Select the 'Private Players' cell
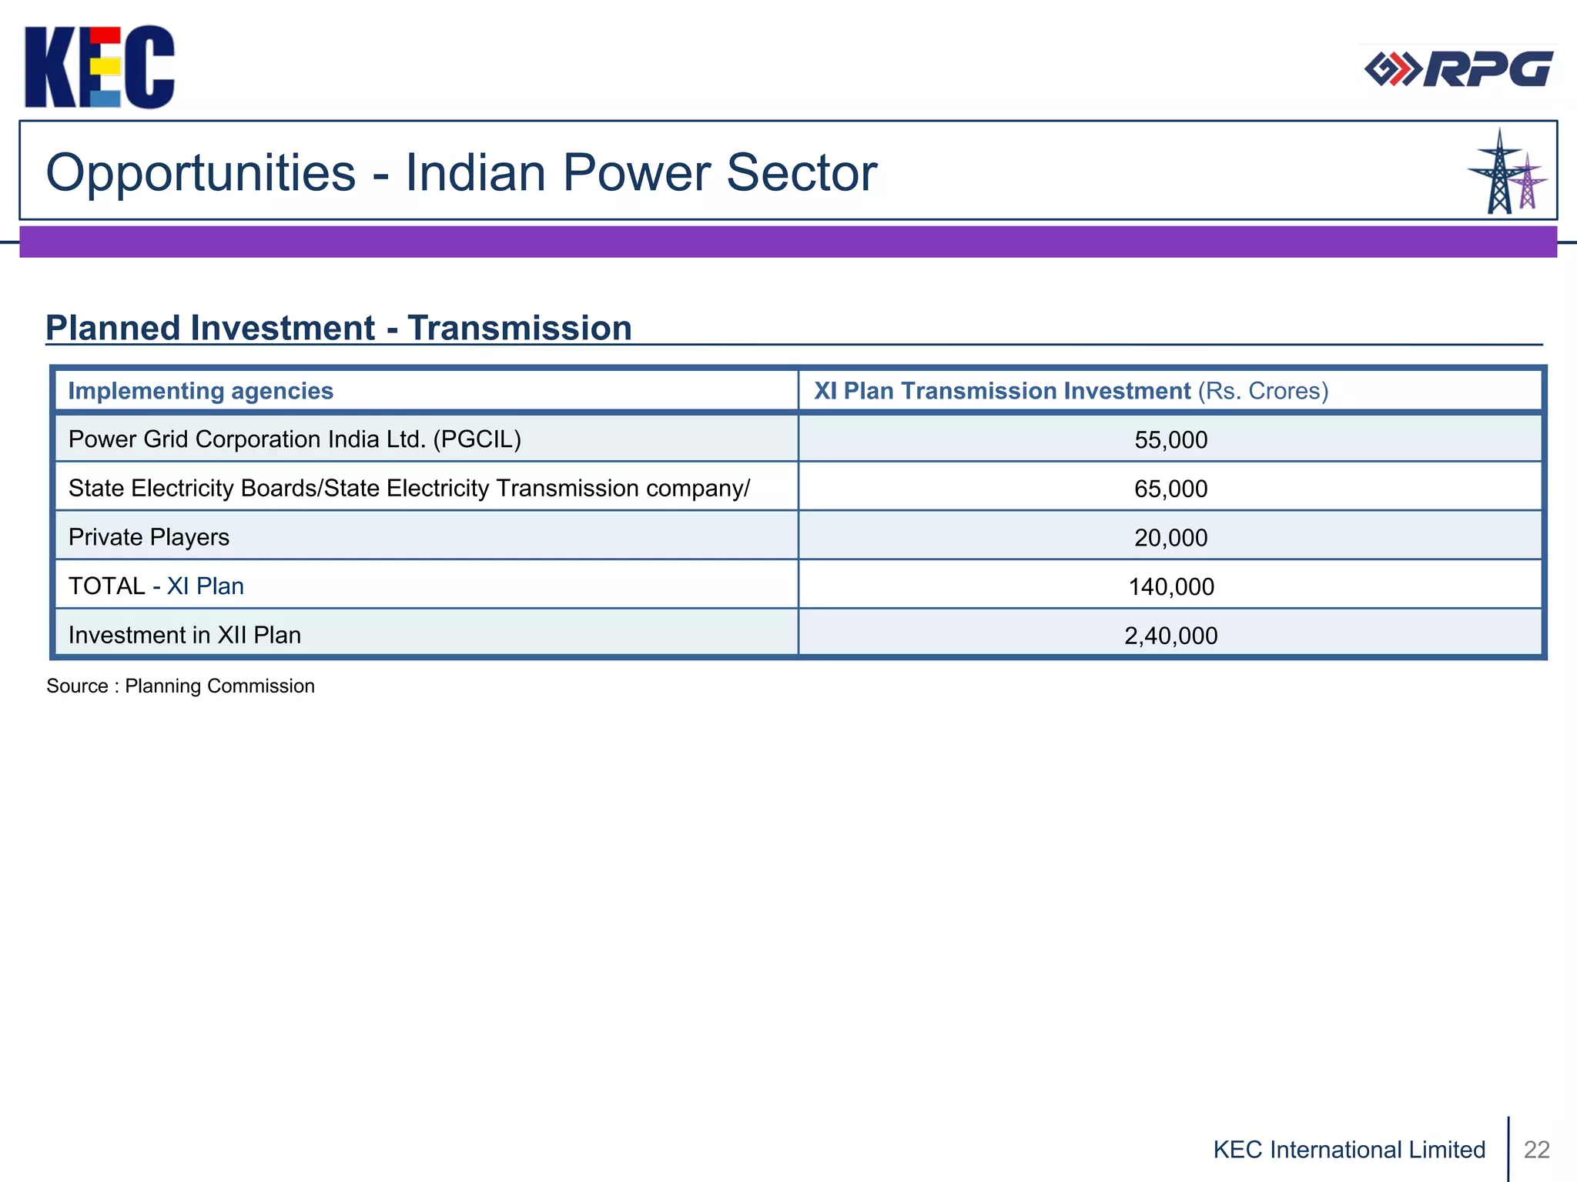The width and height of the screenshot is (1577, 1182). (x=427, y=536)
